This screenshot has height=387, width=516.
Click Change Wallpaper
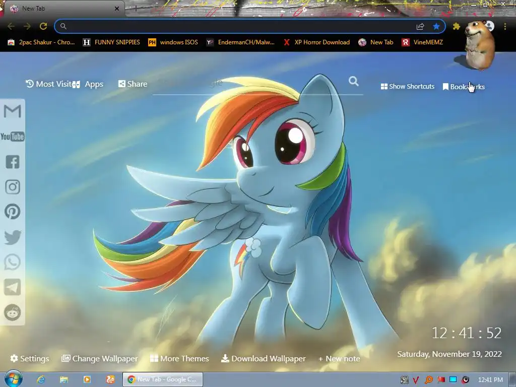[x=100, y=358]
